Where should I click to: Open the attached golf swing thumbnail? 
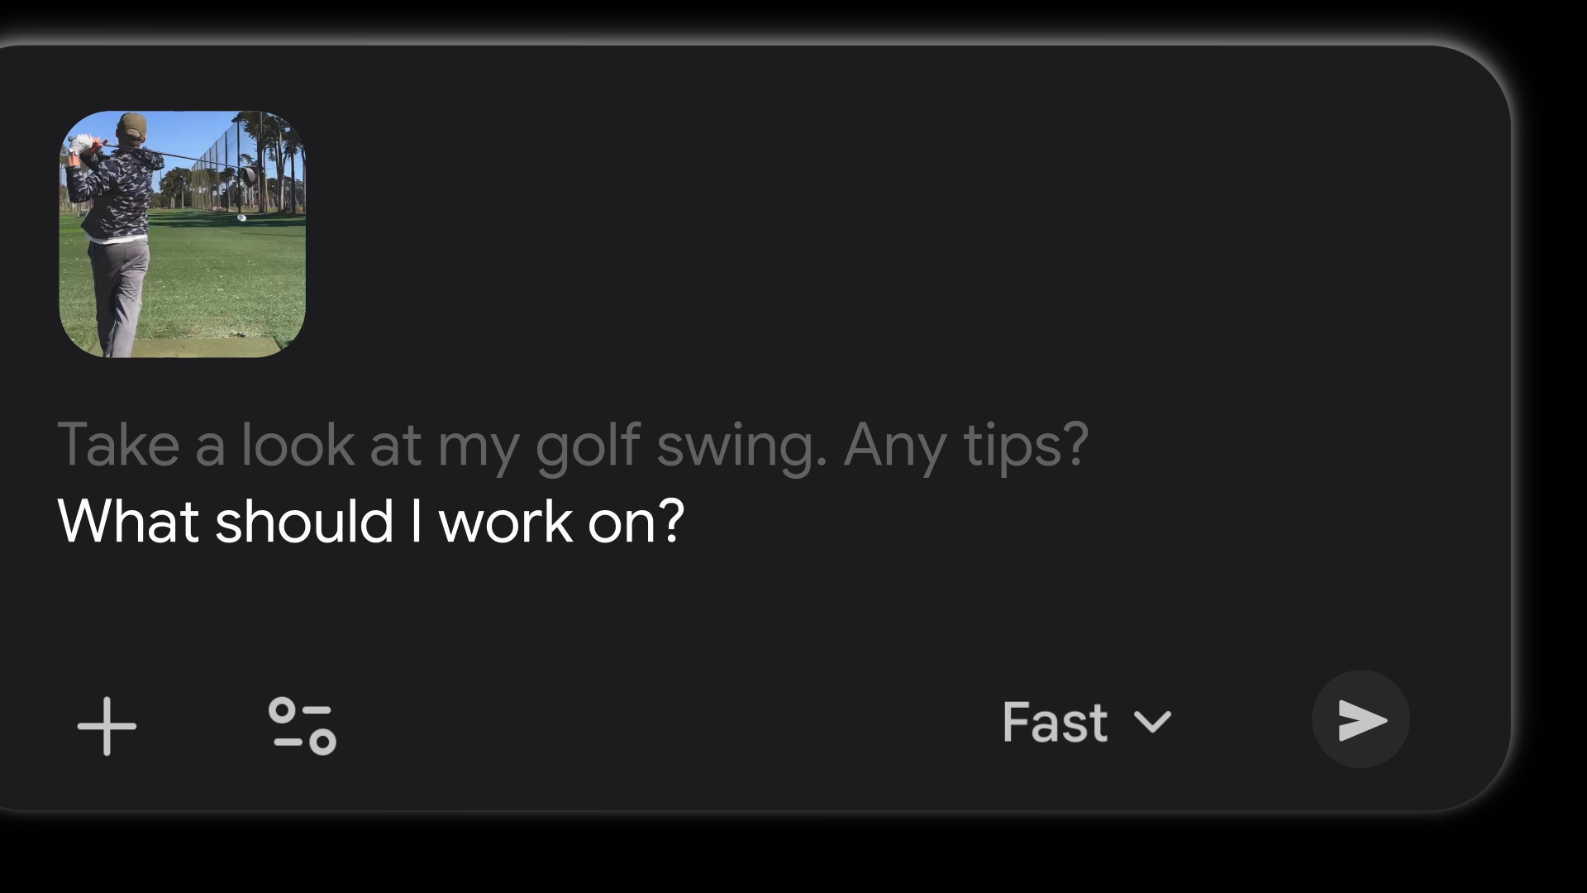point(183,234)
